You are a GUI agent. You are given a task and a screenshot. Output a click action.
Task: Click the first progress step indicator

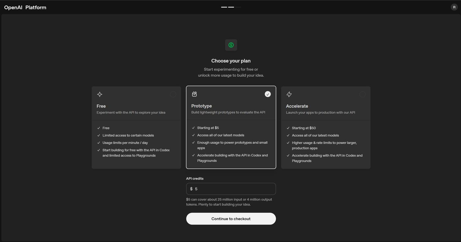224,7
